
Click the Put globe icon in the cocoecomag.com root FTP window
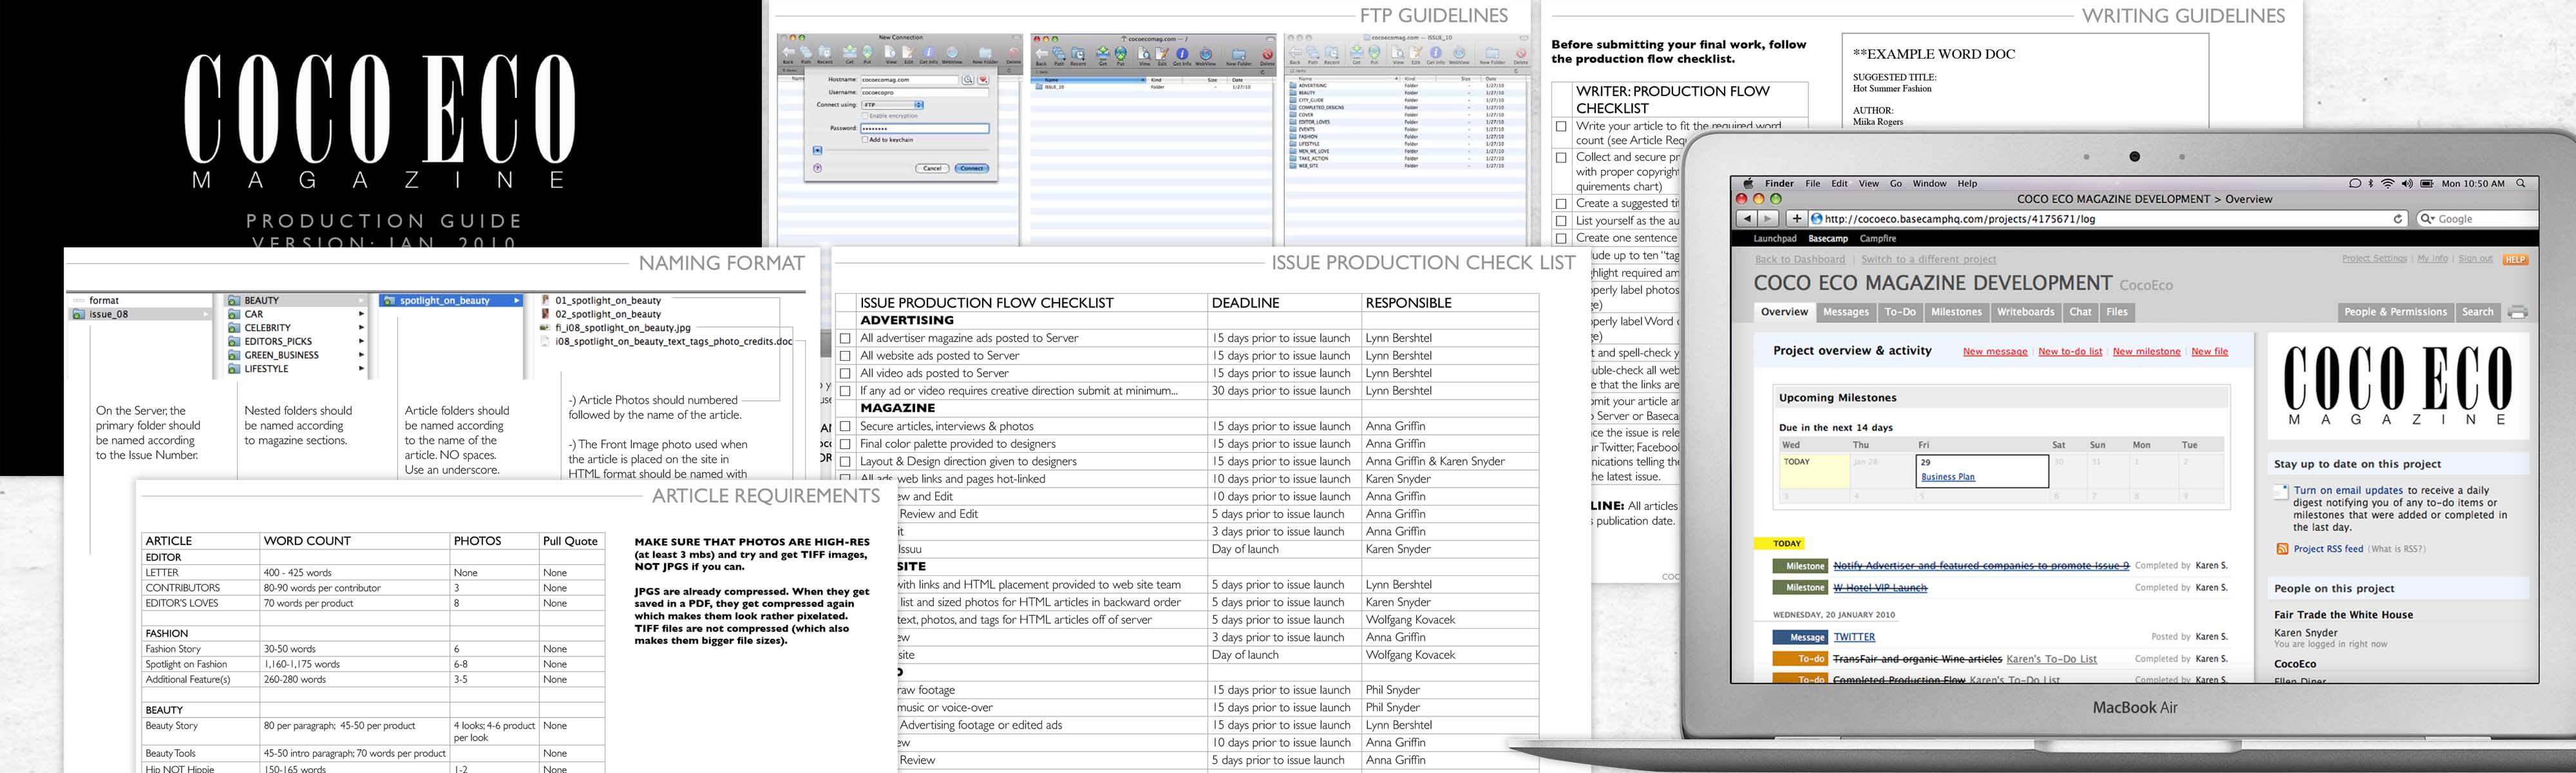click(1121, 54)
